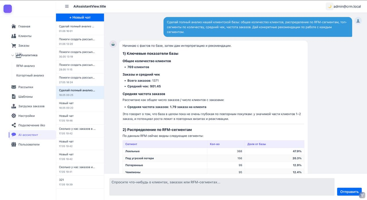
Task: Focus the question input field
Action: pos(222,187)
